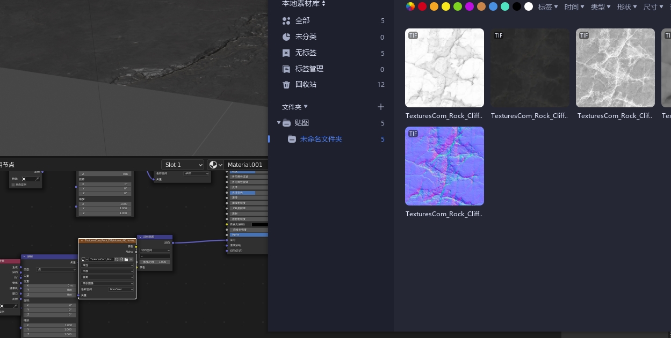Click the Material.001 name field
Viewport: 671px width, 338px height.
(246, 165)
